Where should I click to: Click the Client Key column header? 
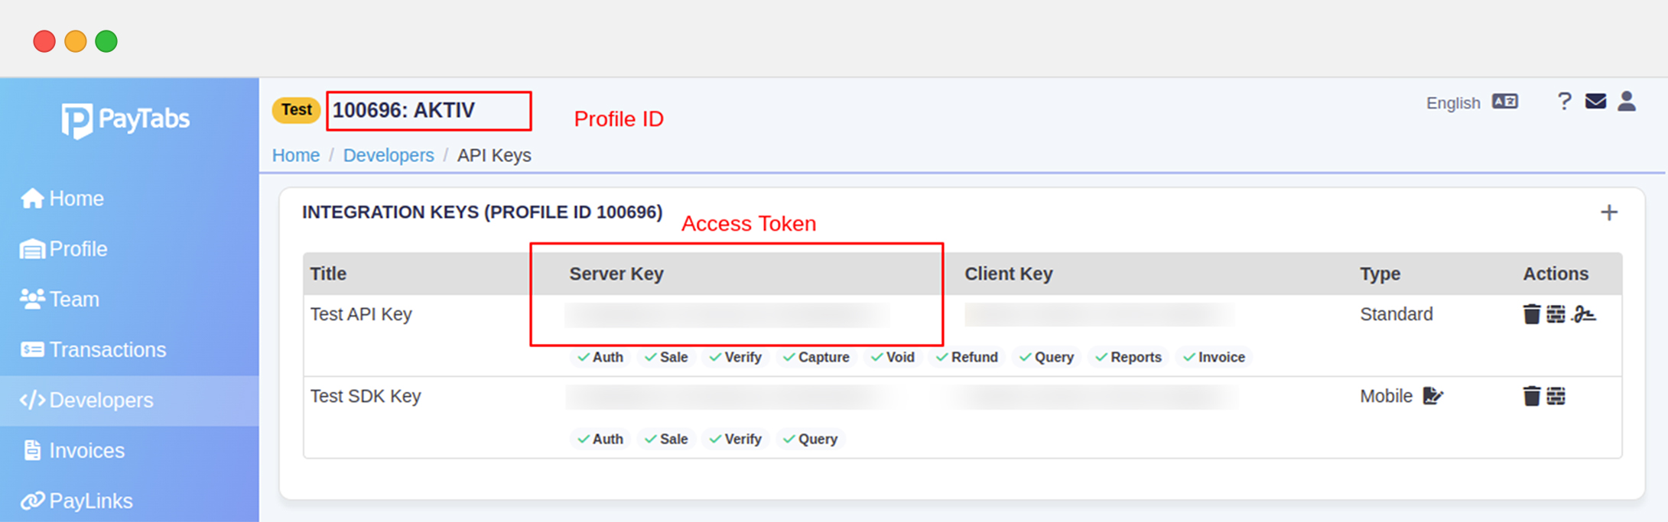point(1009,274)
